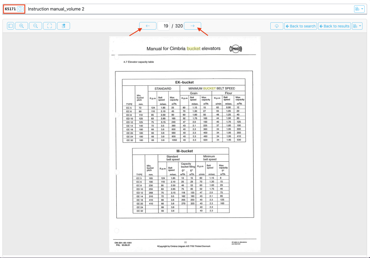Open layout dropdown beside Back to results
This screenshot has width=370, height=258.
(x=357, y=26)
